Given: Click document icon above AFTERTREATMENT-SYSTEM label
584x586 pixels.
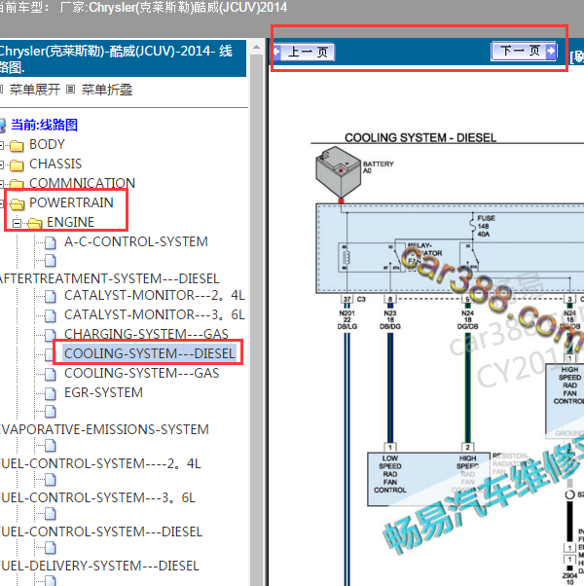Looking at the screenshot, I should point(50,261).
